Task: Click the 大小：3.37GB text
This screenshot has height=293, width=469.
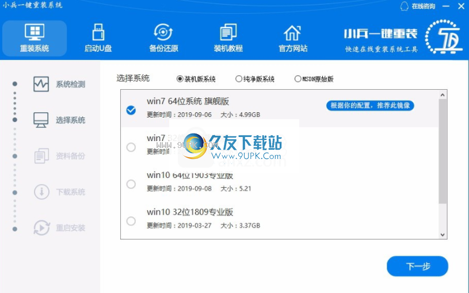Action: [240, 225]
